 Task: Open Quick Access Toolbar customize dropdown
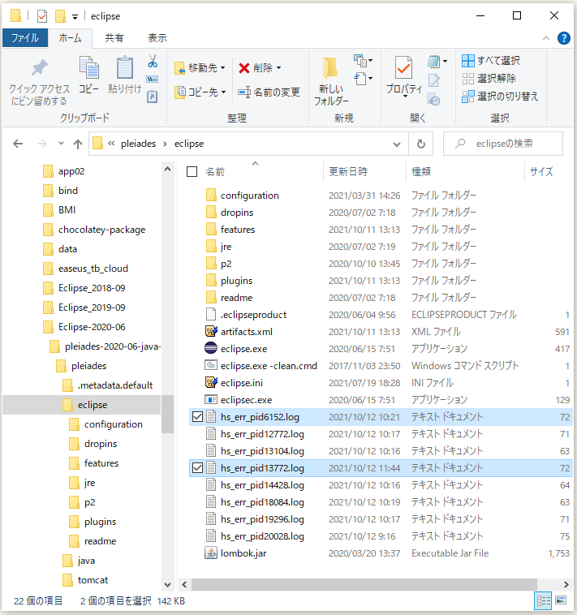tap(75, 16)
